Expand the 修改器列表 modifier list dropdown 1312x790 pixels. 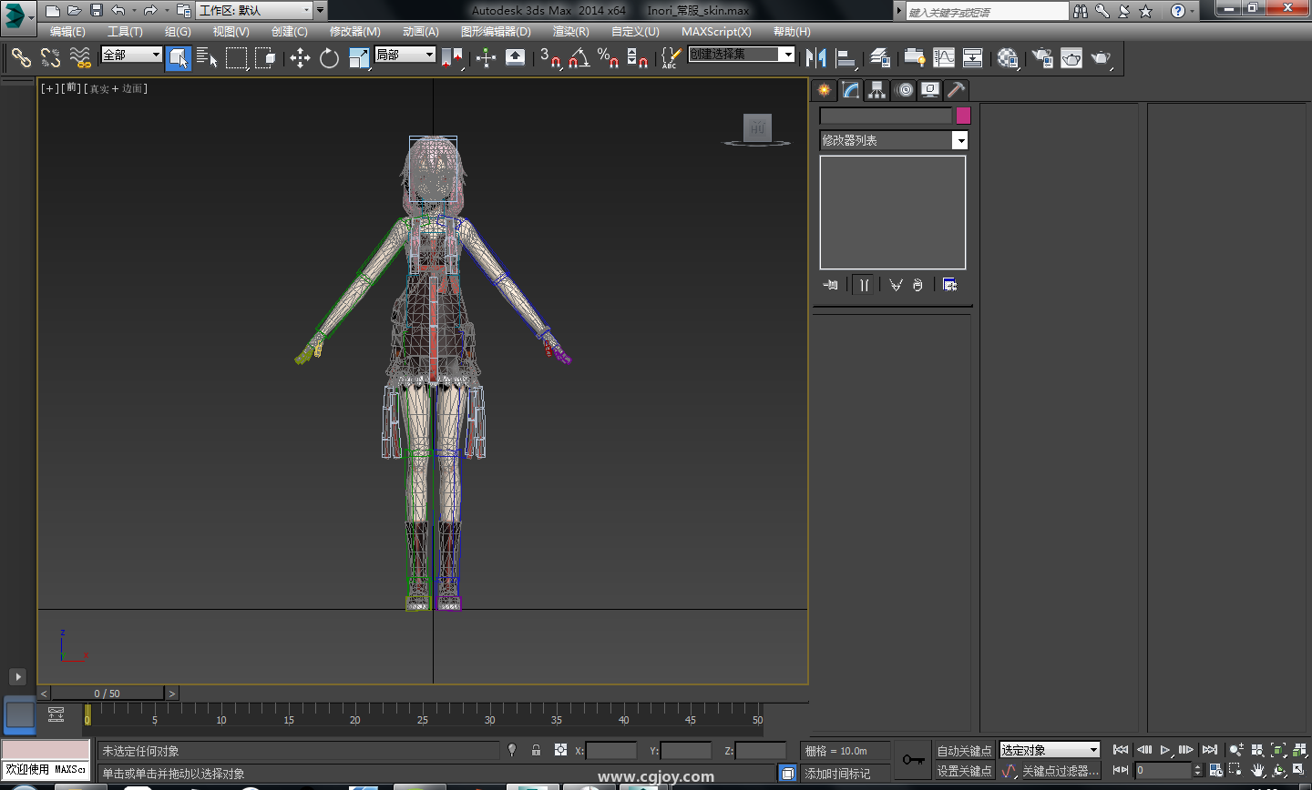point(959,140)
